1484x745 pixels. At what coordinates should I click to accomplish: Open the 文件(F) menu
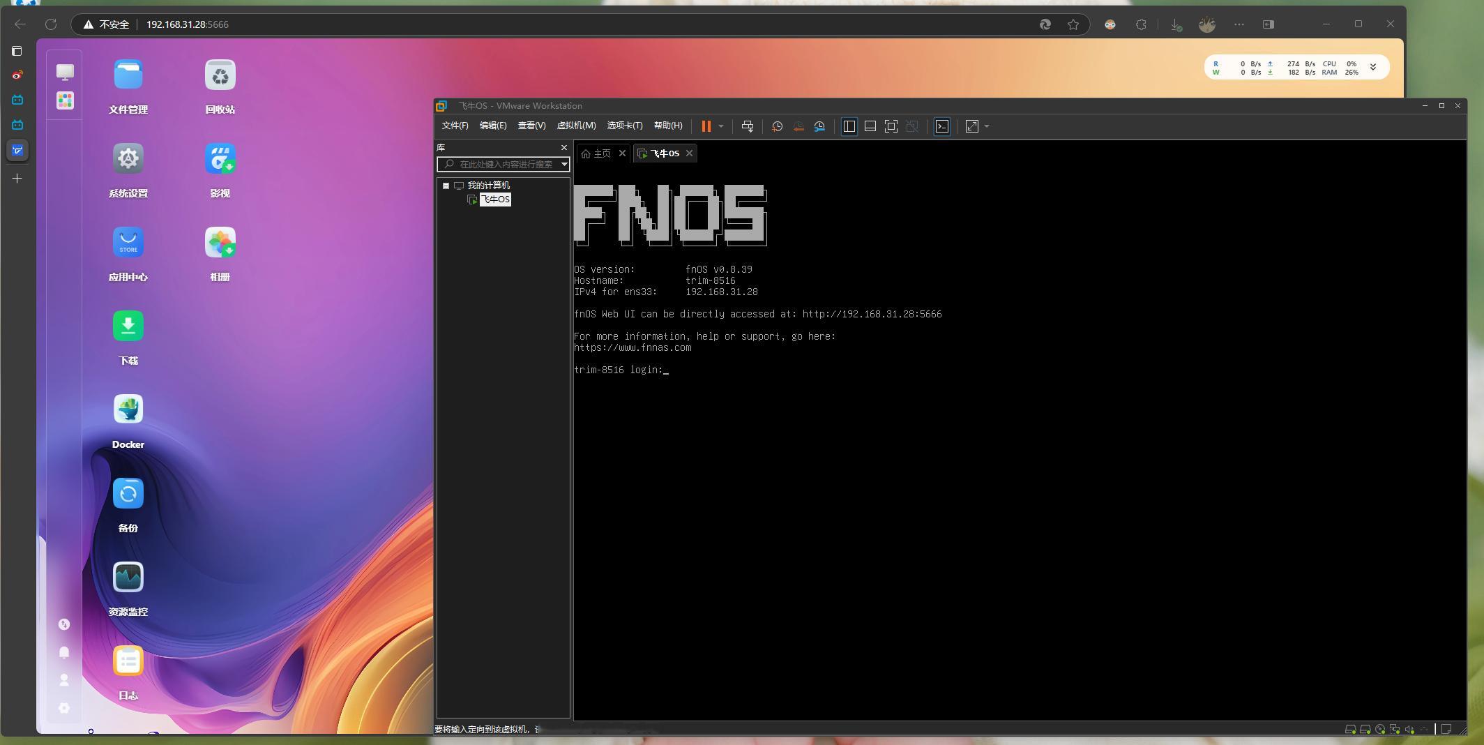point(455,126)
